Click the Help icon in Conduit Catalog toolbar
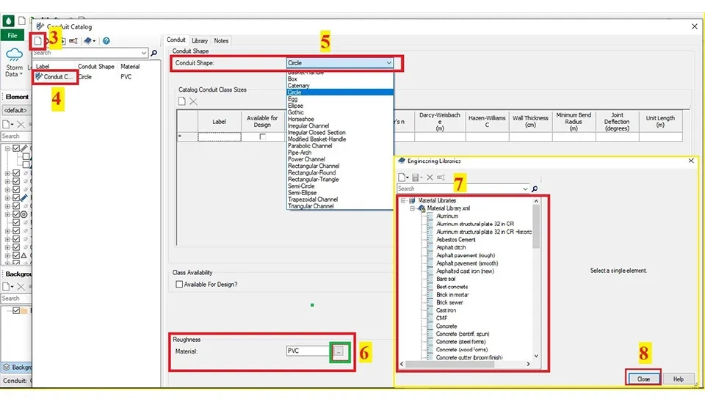The width and height of the screenshot is (705, 402). coord(106,41)
